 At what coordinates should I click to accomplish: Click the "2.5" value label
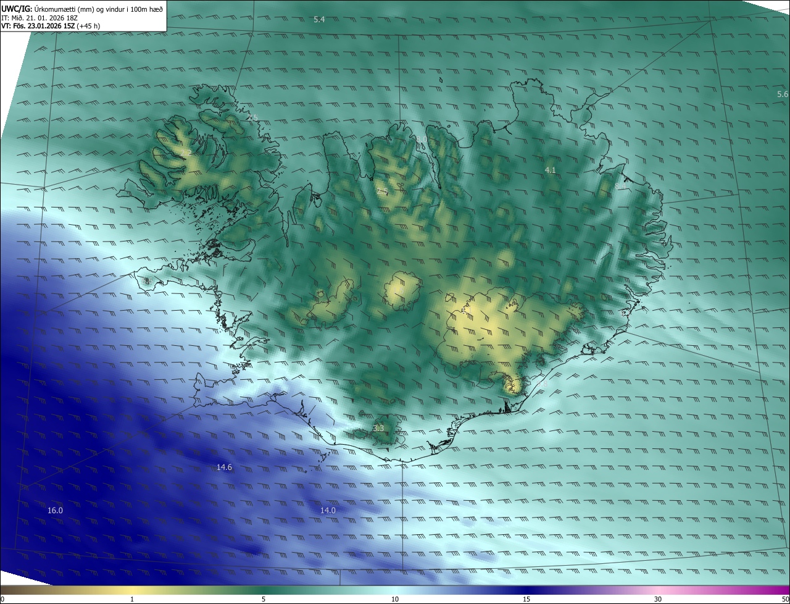tap(381, 191)
